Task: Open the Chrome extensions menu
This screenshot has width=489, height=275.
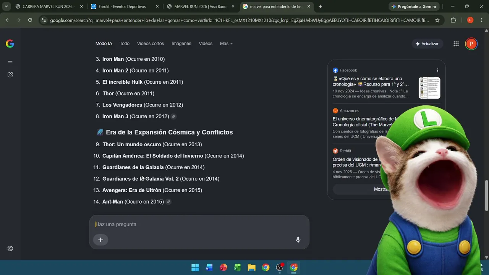Action: [x=453, y=20]
